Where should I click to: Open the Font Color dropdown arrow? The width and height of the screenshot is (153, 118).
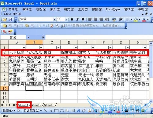[x=148, y=19]
